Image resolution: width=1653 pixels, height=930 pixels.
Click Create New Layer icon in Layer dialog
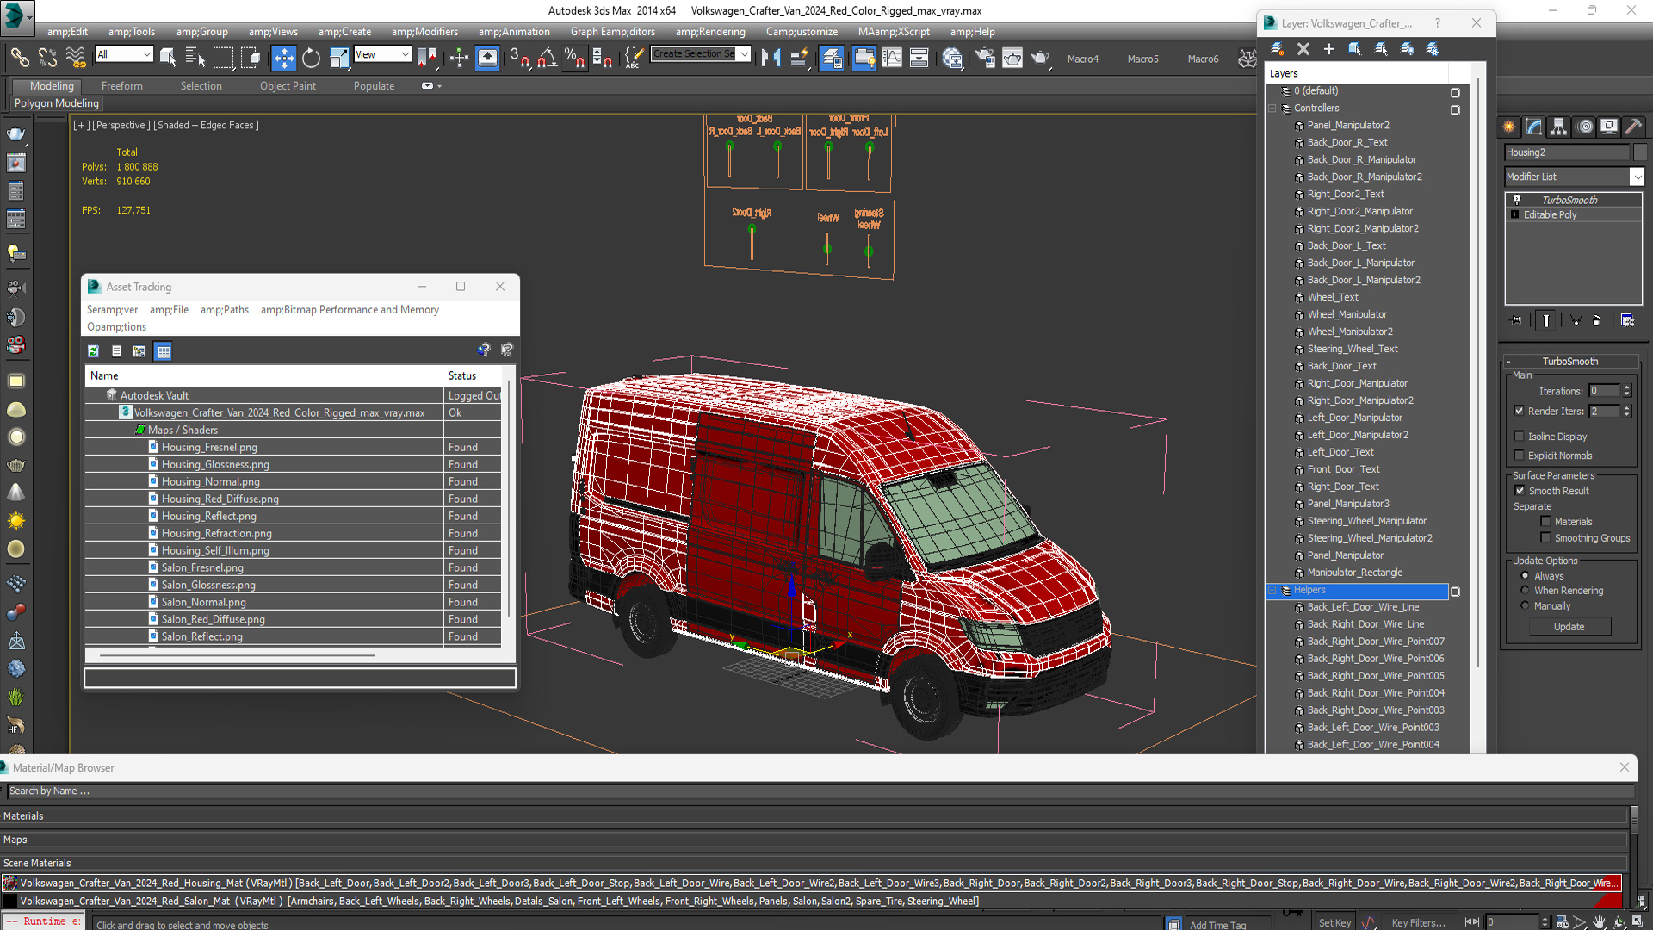[x=1278, y=49]
